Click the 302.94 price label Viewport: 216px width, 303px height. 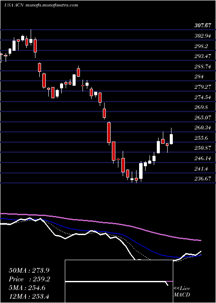point(203,36)
